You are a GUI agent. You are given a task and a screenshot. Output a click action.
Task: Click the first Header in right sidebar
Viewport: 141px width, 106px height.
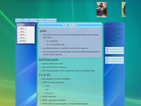[x=108, y=24]
